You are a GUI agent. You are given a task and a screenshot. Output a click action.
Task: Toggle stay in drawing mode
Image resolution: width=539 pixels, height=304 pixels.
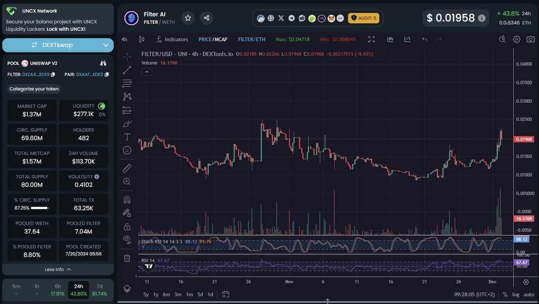click(x=127, y=213)
